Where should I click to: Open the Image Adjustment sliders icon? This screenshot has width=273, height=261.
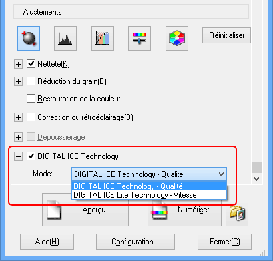click(140, 38)
